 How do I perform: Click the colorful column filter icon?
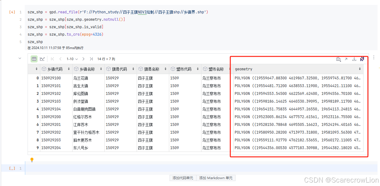coord(362,59)
